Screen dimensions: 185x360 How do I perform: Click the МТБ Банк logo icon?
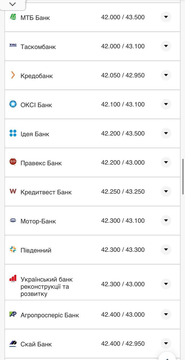(13, 17)
